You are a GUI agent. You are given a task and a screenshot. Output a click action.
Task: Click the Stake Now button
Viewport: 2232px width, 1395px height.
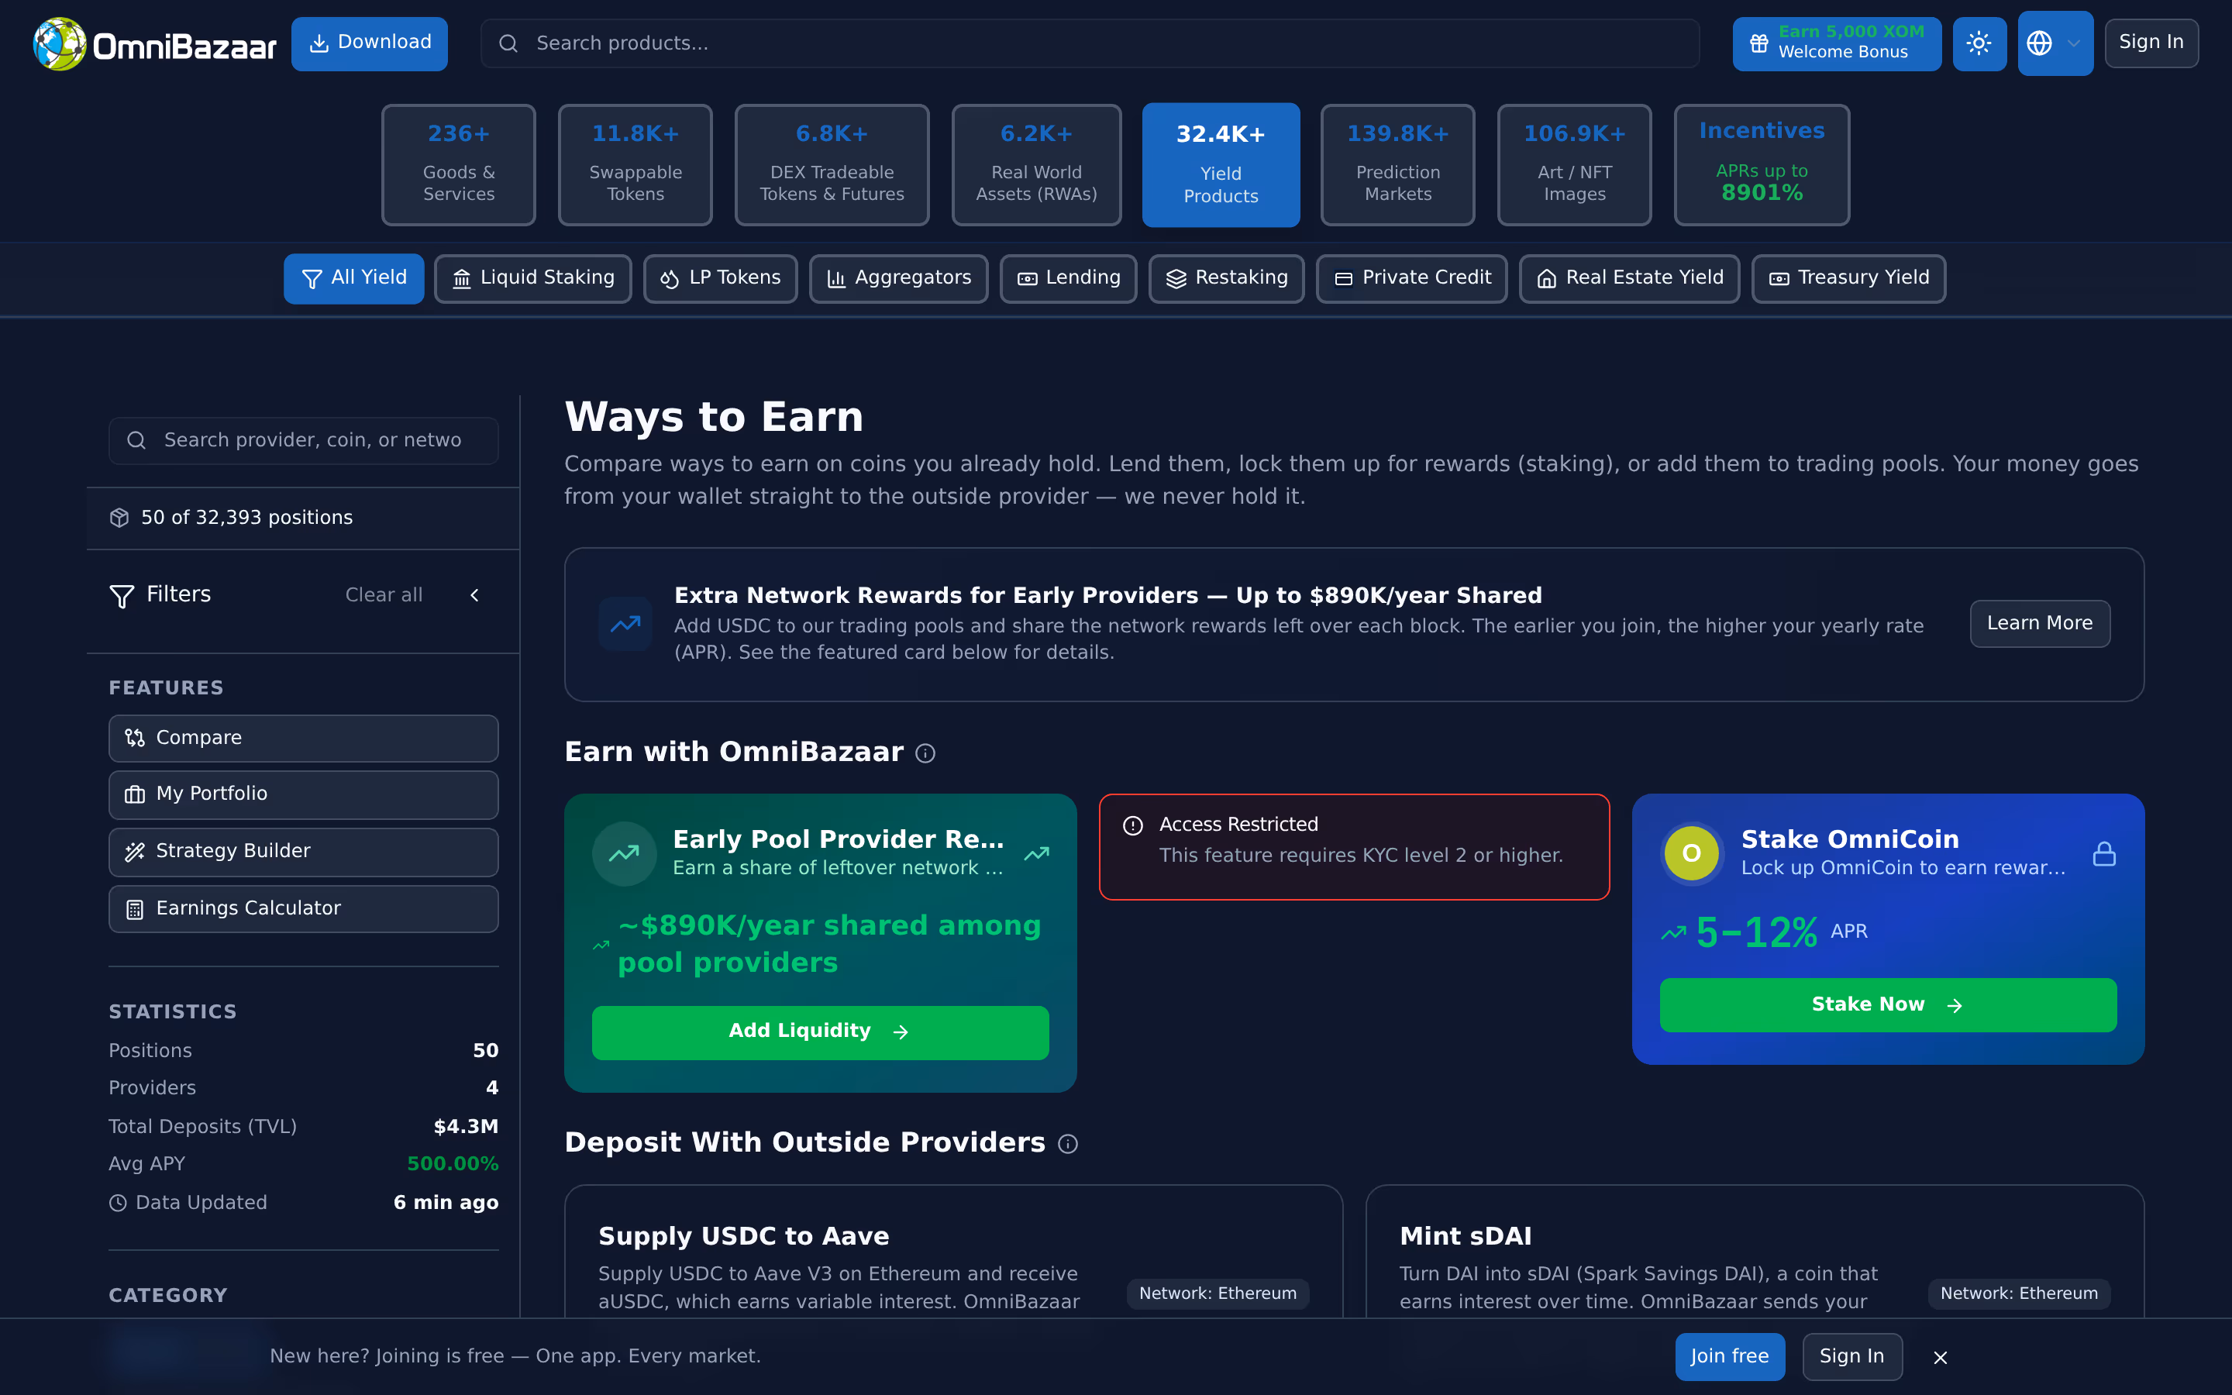pyautogui.click(x=1888, y=1004)
